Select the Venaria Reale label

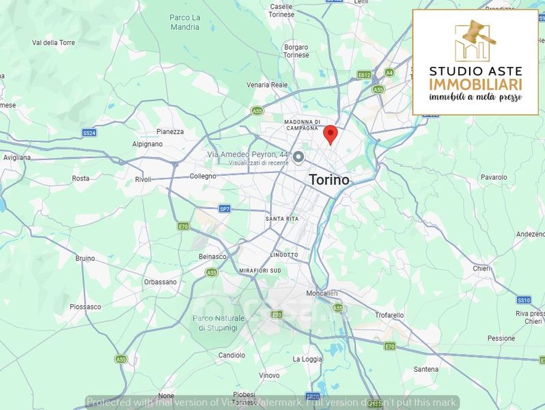[x=267, y=85]
